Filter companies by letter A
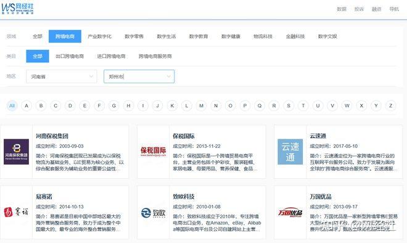The height and width of the screenshot is (243, 407). (27, 105)
